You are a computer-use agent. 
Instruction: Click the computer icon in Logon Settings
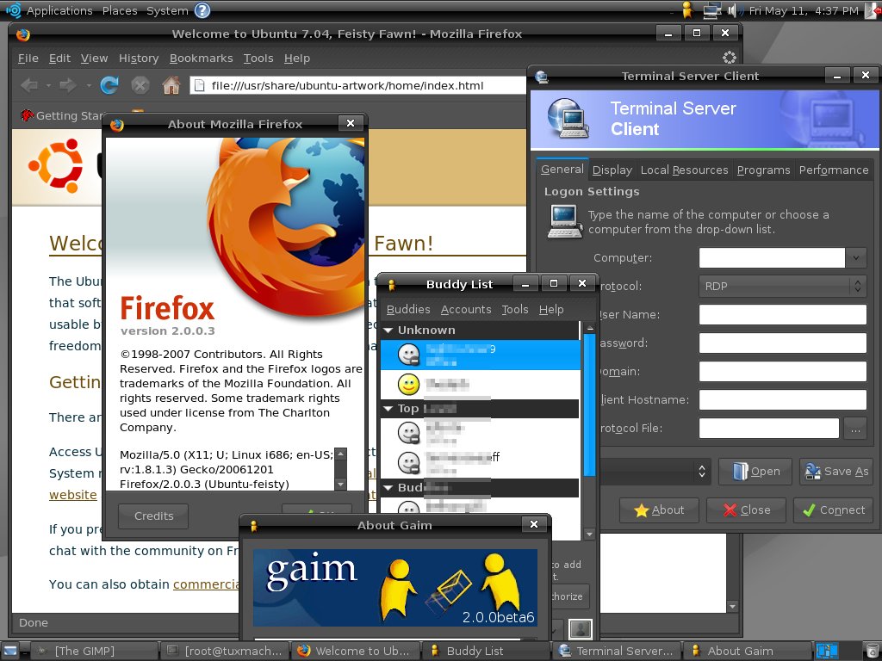point(565,221)
